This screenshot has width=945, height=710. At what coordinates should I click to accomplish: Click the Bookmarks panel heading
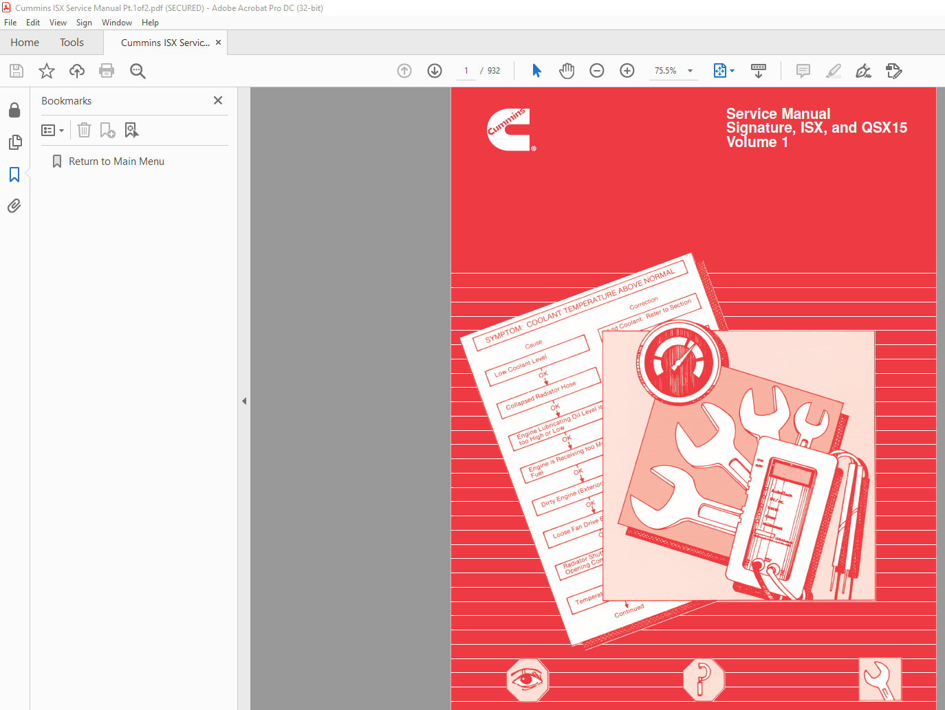pyautogui.click(x=66, y=101)
